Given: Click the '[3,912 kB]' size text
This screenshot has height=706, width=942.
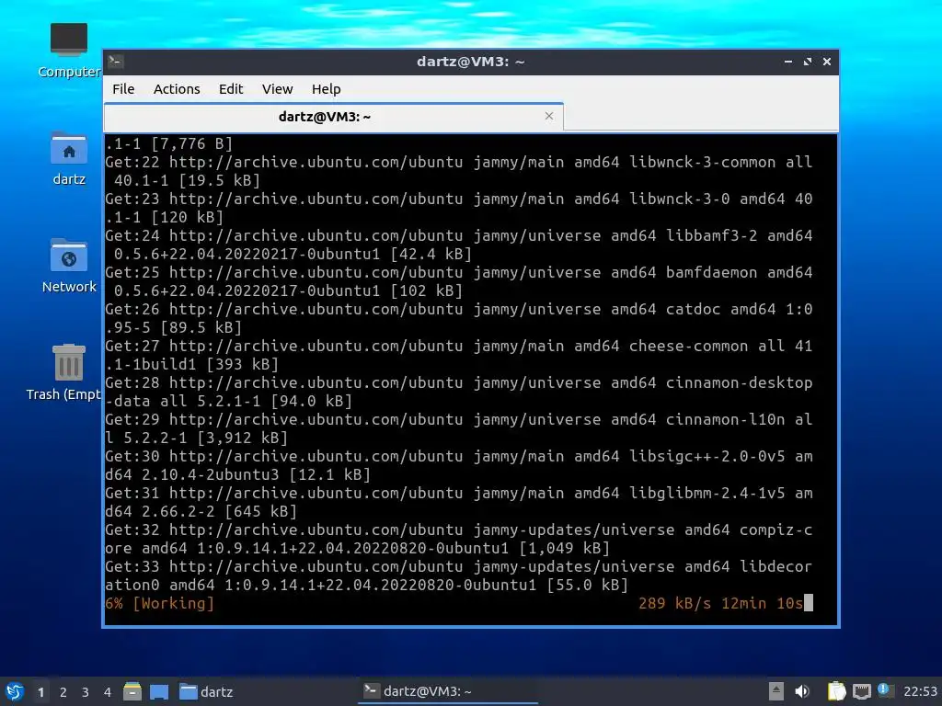Looking at the screenshot, I should tap(243, 438).
